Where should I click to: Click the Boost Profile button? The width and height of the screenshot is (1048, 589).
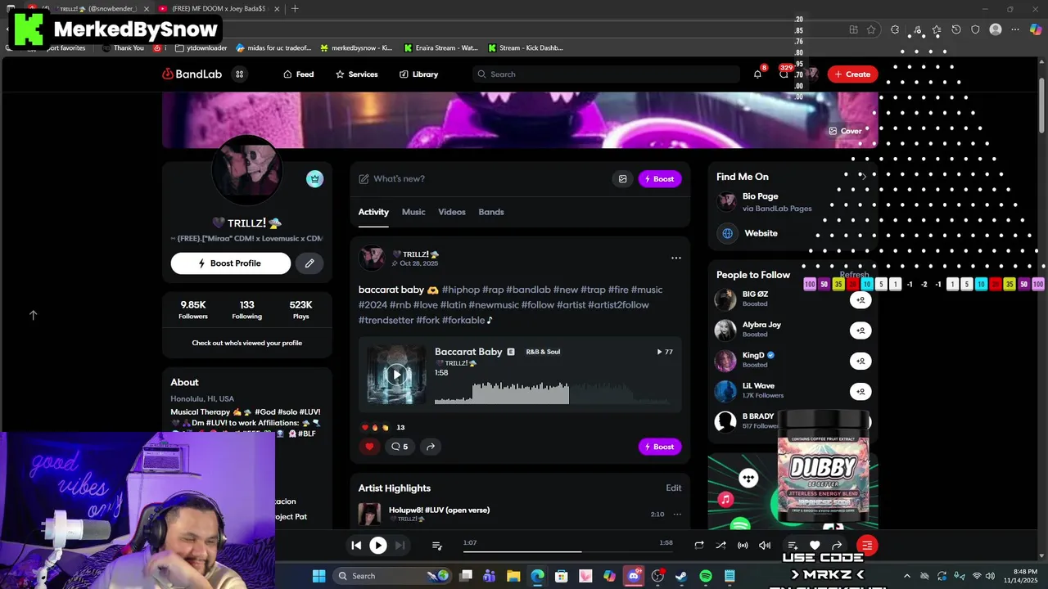(231, 263)
